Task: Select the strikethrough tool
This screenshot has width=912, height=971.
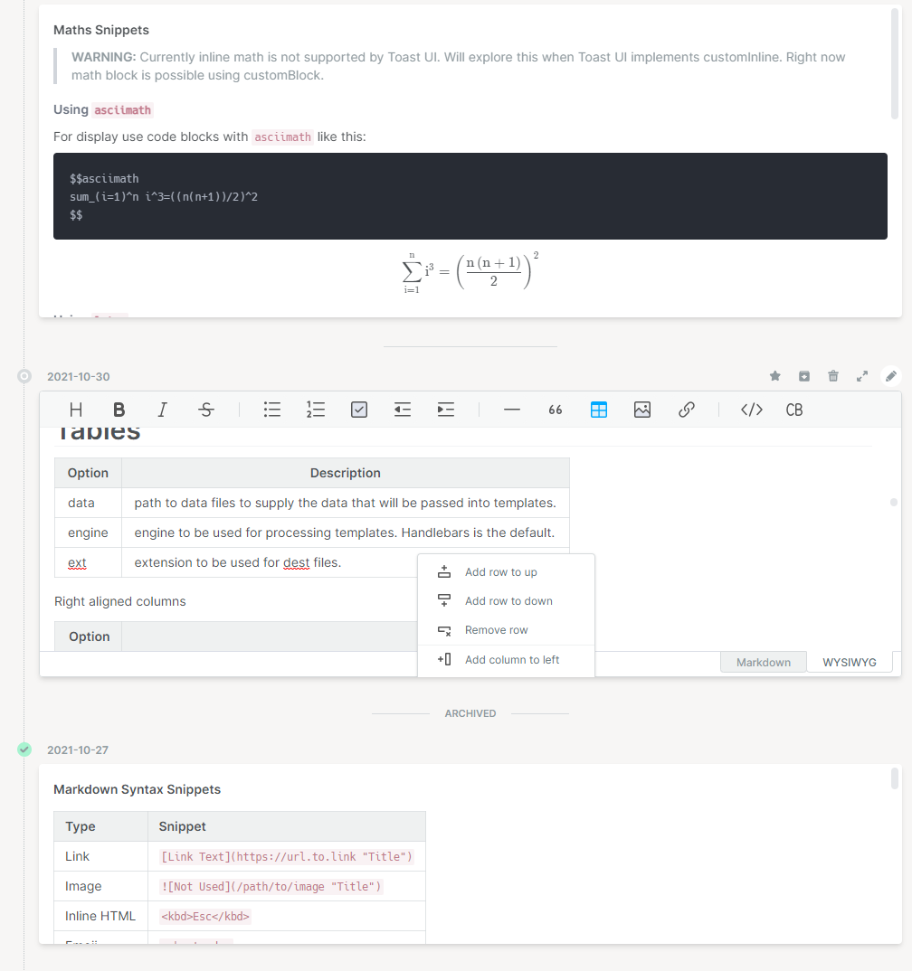Action: [x=206, y=410]
